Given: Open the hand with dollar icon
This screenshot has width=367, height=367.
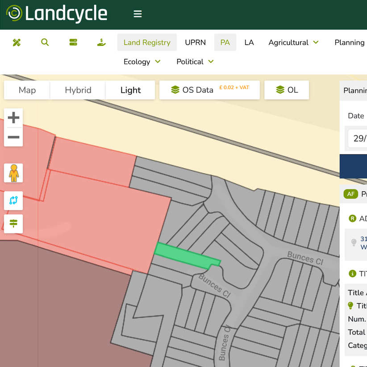Looking at the screenshot, I should 101,42.
